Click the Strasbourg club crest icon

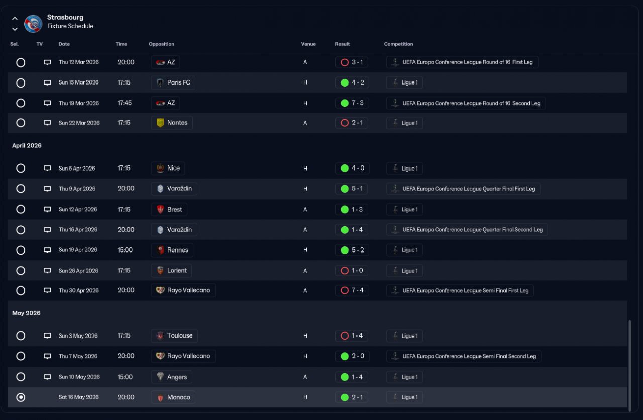(x=33, y=23)
